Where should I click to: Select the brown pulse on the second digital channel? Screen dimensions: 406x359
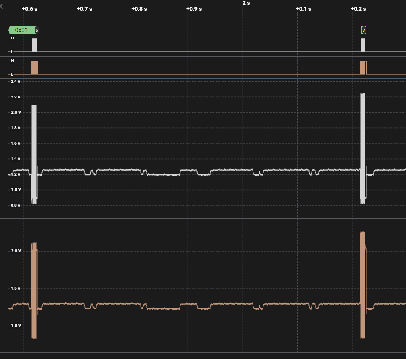click(x=34, y=67)
